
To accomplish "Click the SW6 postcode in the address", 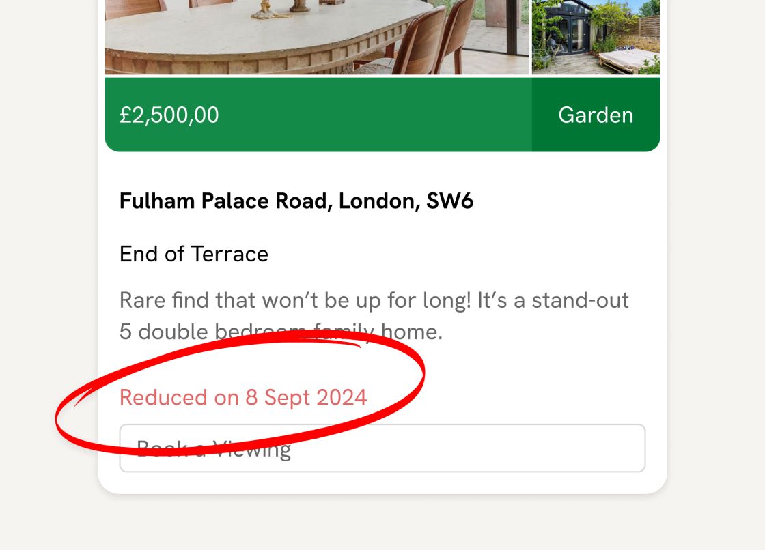I will 449,201.
